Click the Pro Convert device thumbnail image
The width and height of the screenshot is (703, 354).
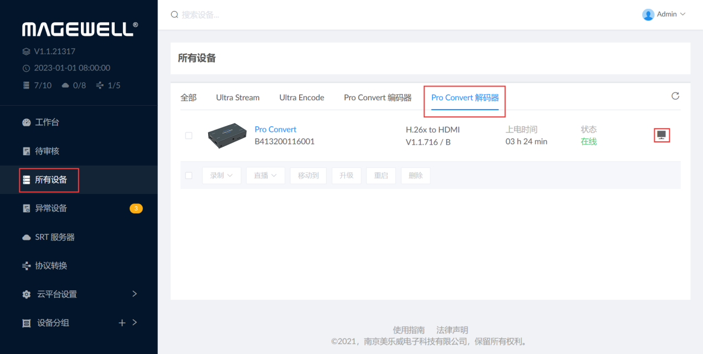coord(227,135)
